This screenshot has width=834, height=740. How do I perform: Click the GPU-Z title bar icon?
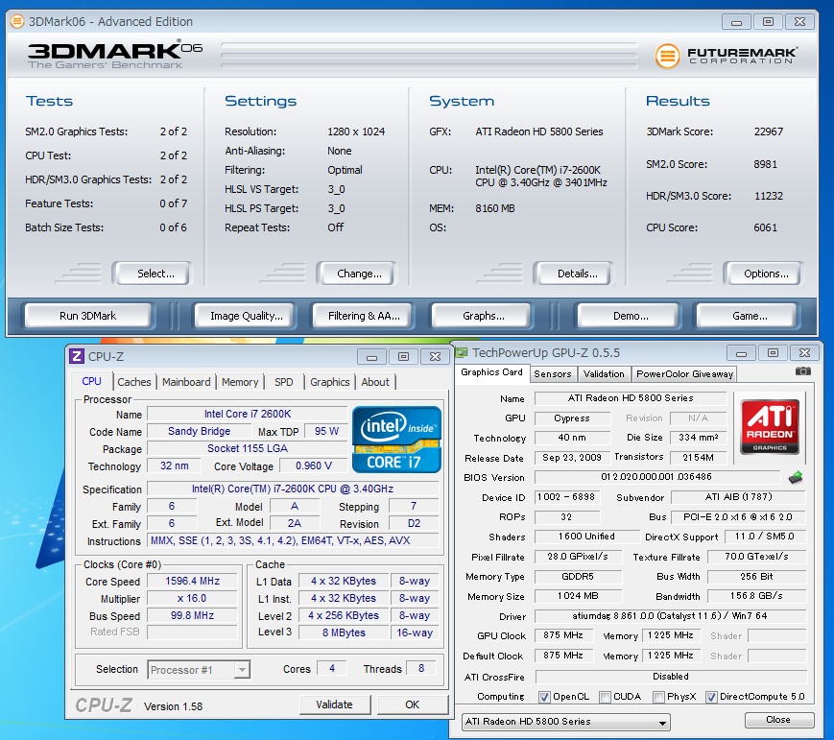[462, 353]
